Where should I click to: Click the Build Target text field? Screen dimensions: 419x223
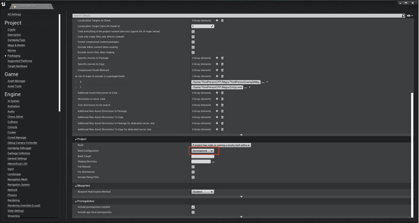[203, 156]
